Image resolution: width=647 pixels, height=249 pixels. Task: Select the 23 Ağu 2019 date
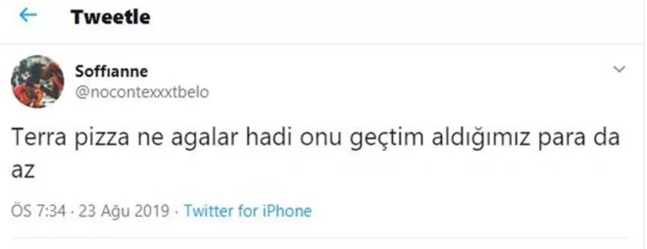click(x=123, y=211)
